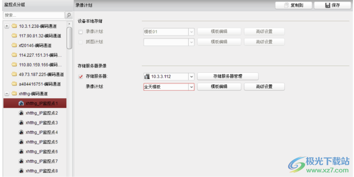Click camera icon of xhtthg_IP监控点1

(21, 103)
